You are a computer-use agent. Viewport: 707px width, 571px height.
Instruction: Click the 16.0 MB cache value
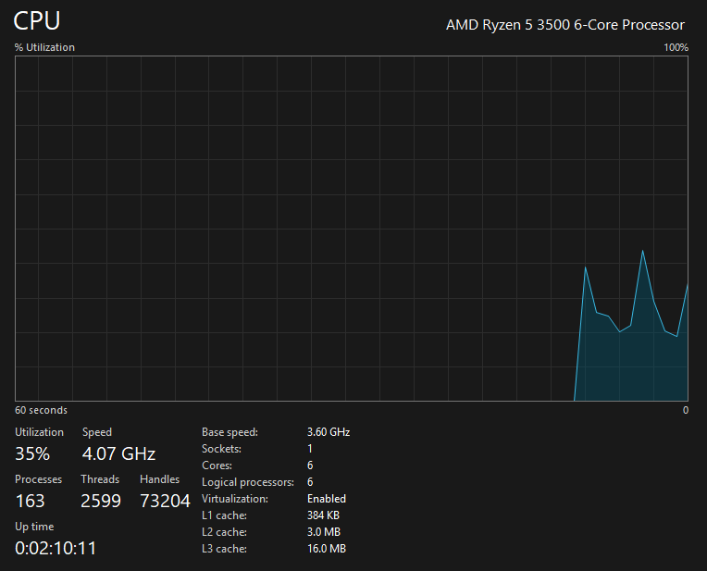coord(327,549)
